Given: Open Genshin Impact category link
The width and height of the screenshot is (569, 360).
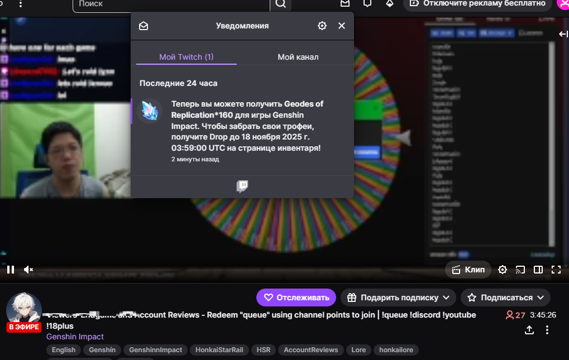Looking at the screenshot, I should tap(75, 337).
